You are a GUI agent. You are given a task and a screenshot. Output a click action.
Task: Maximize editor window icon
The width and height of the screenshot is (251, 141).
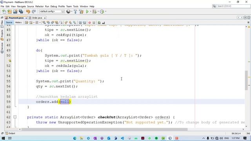249,17
